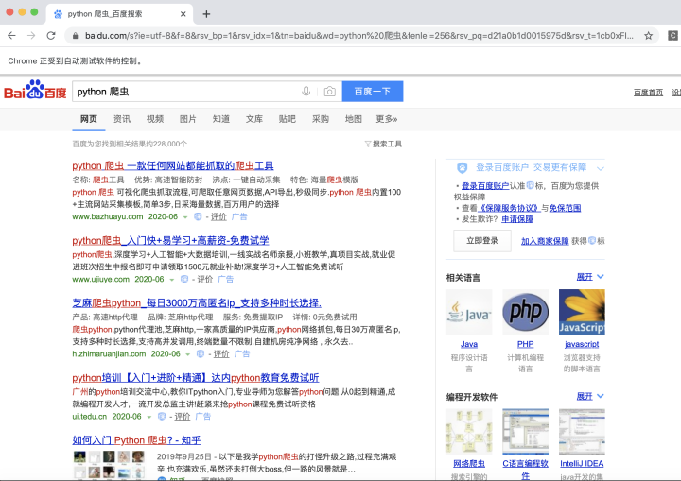This screenshot has width=681, height=481.
Task: Click the Baidu logo
Action: coord(35,90)
